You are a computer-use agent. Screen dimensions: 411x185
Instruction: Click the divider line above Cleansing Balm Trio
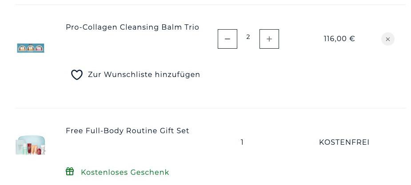coord(211,5)
